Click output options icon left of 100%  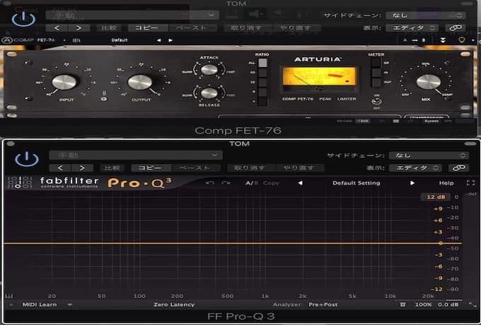402,305
